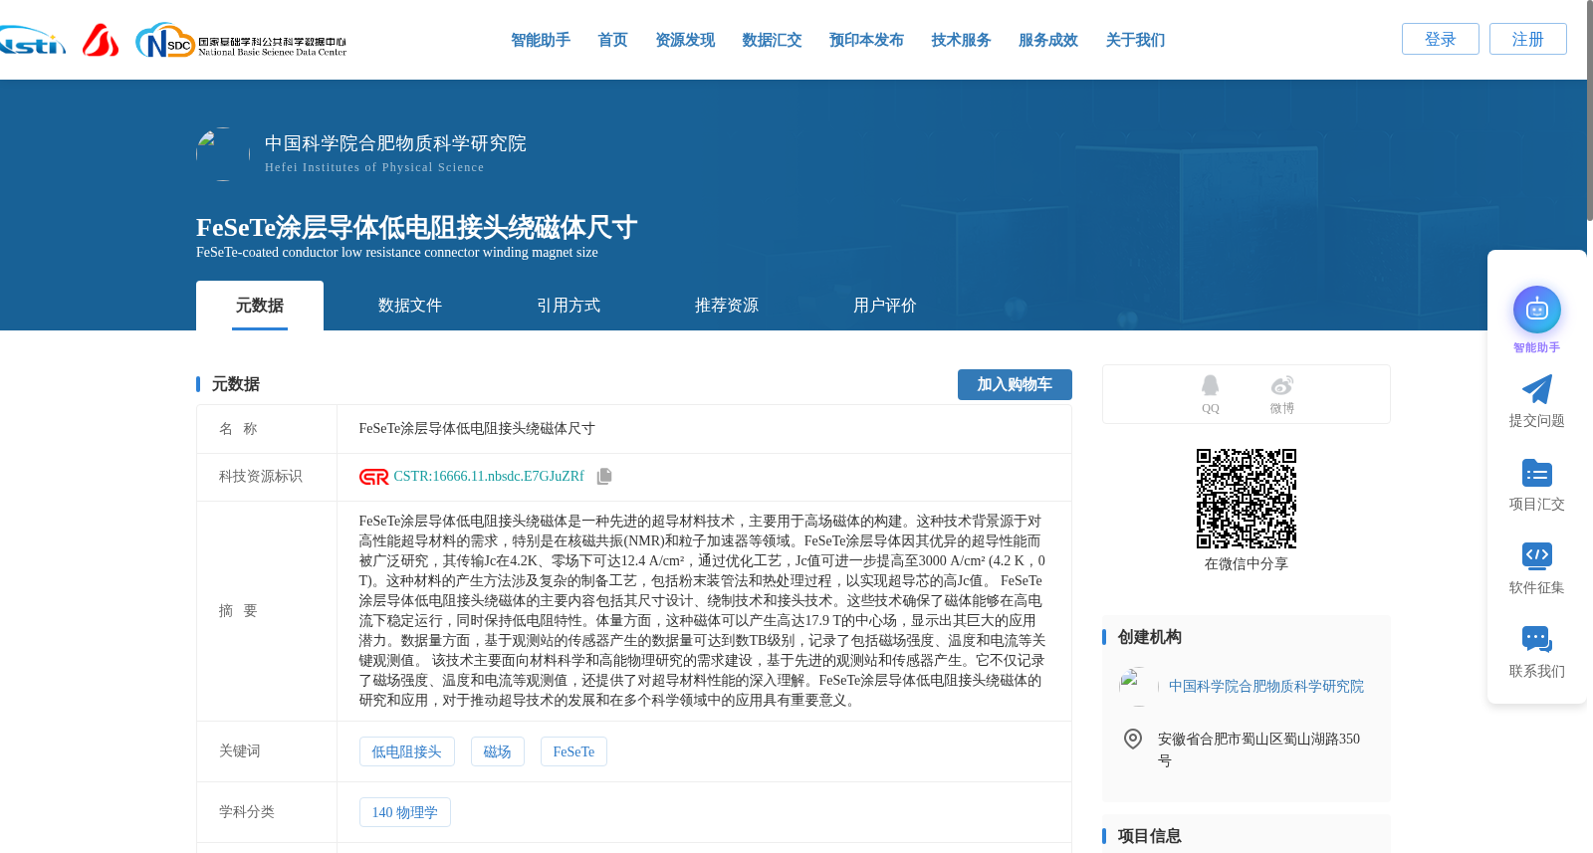This screenshot has width=1593, height=853.
Task: Click the NSTI logo at top left
Action: point(32,41)
